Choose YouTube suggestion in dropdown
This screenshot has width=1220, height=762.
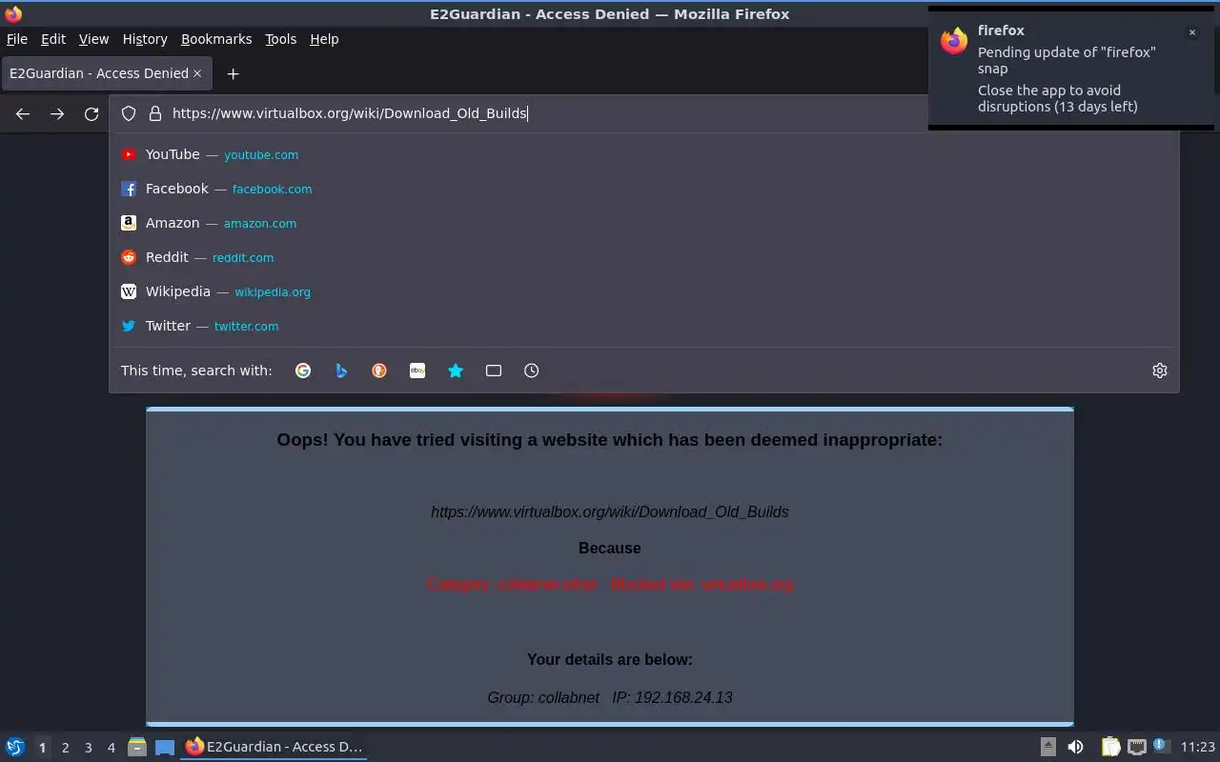click(644, 154)
